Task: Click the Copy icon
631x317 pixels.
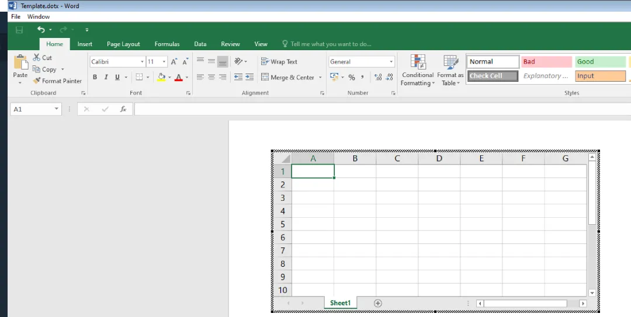Action: pos(36,69)
